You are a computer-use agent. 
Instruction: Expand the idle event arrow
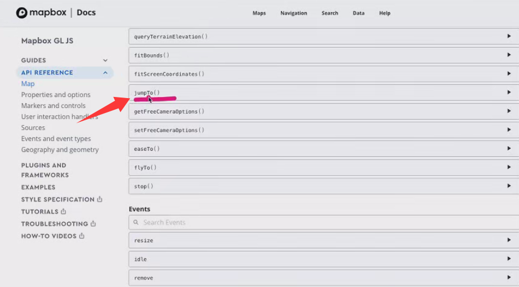[509, 259]
